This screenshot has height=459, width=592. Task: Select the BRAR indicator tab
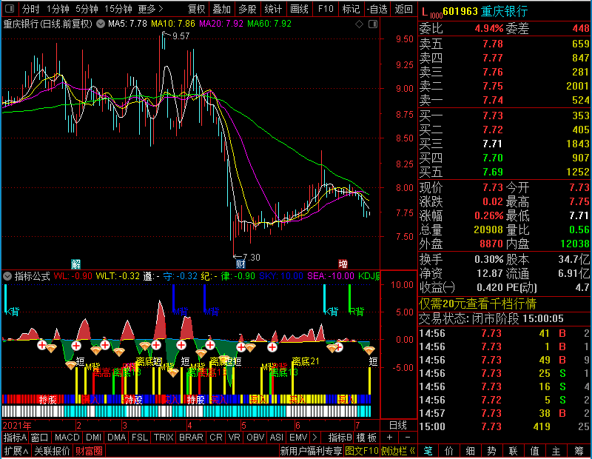click(x=191, y=438)
